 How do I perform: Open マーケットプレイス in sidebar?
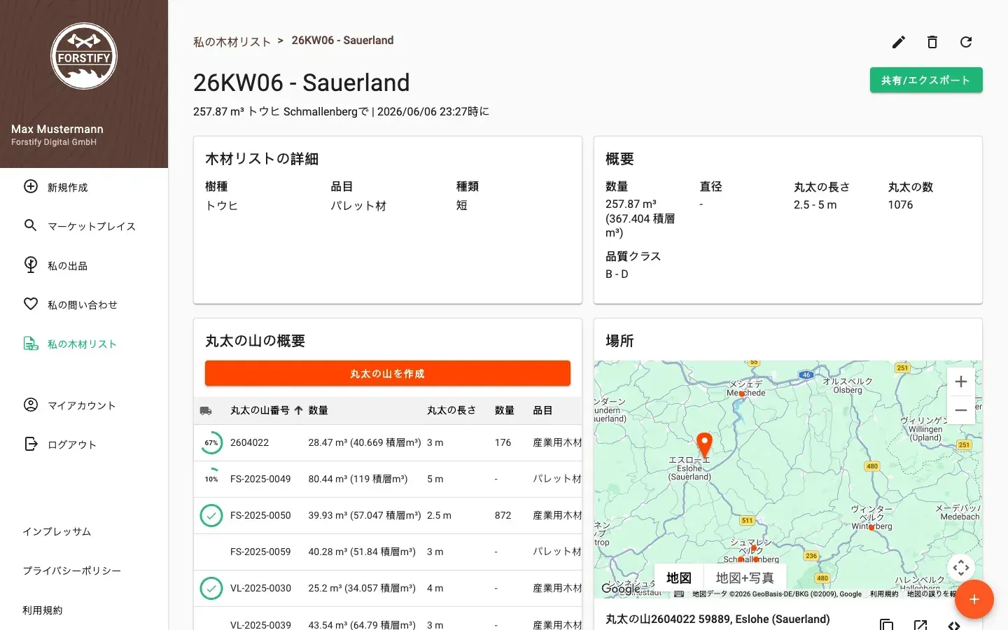84,226
